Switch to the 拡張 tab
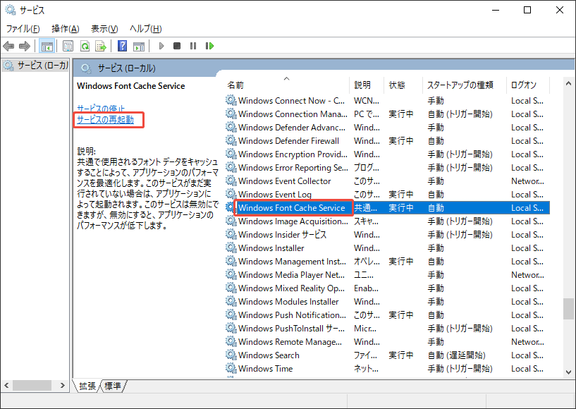Image resolution: width=576 pixels, height=409 pixels. tap(87, 386)
